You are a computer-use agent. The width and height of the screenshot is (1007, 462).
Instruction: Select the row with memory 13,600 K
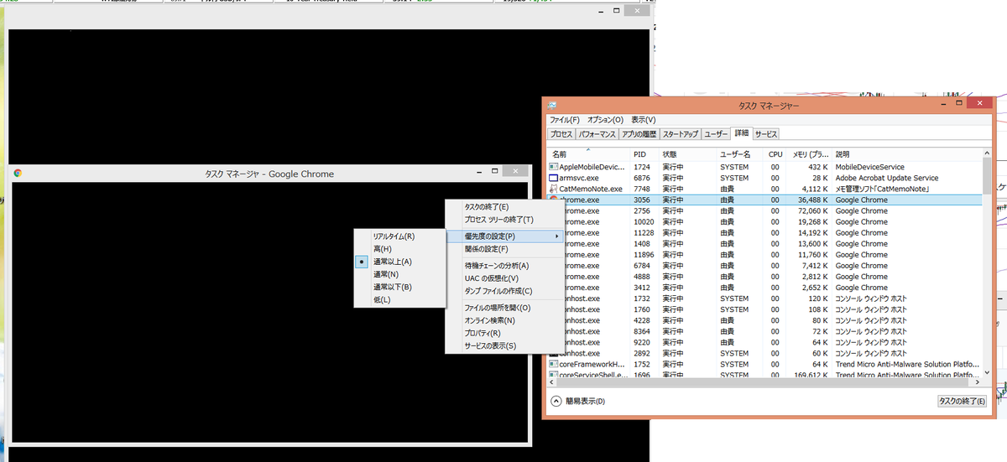coord(764,243)
